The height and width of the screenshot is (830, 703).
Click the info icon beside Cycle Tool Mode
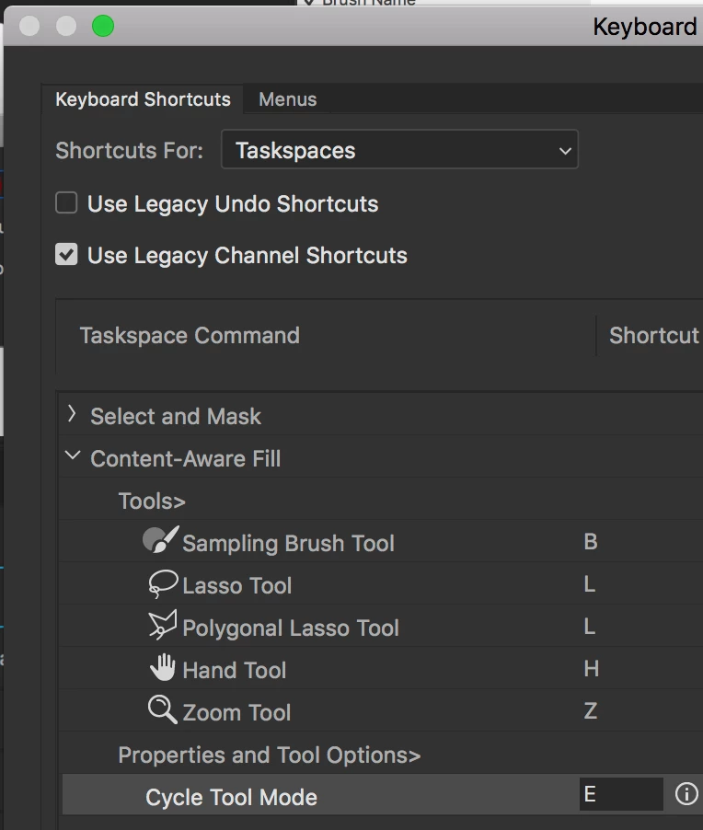686,794
